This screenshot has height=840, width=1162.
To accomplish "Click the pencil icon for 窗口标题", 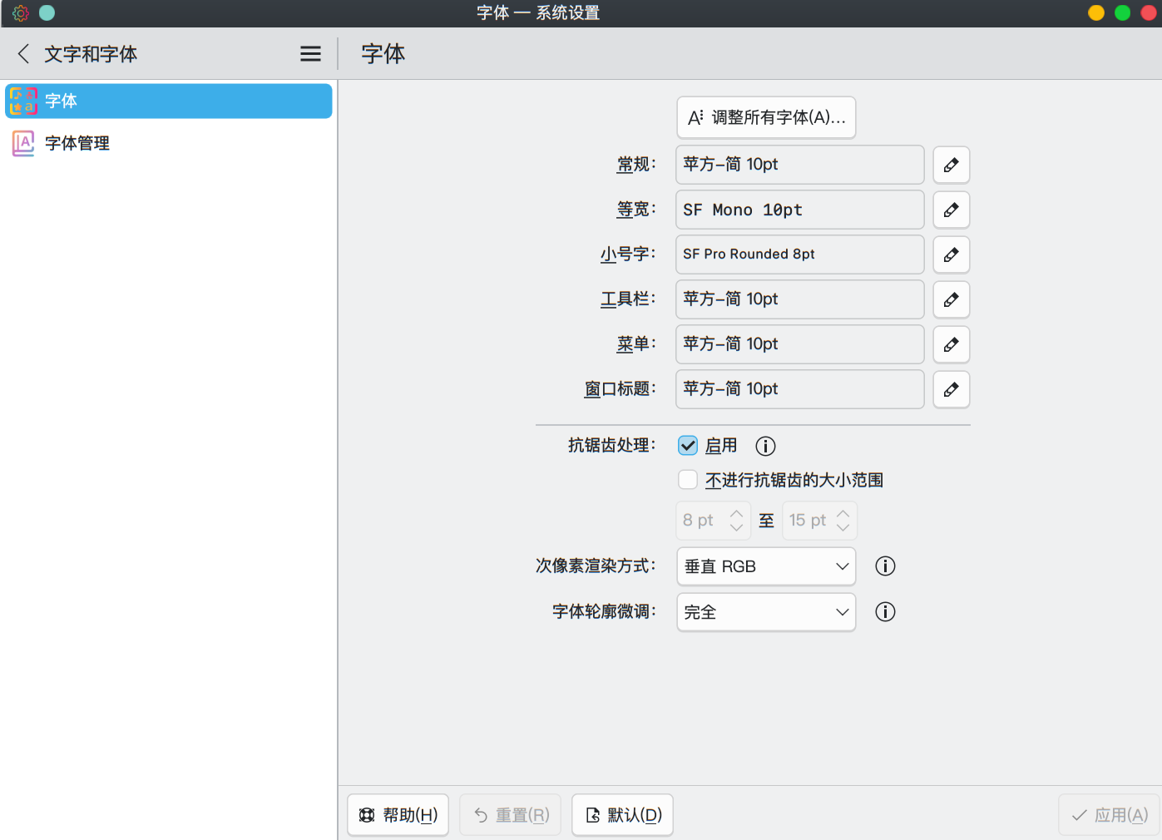I will pos(951,389).
